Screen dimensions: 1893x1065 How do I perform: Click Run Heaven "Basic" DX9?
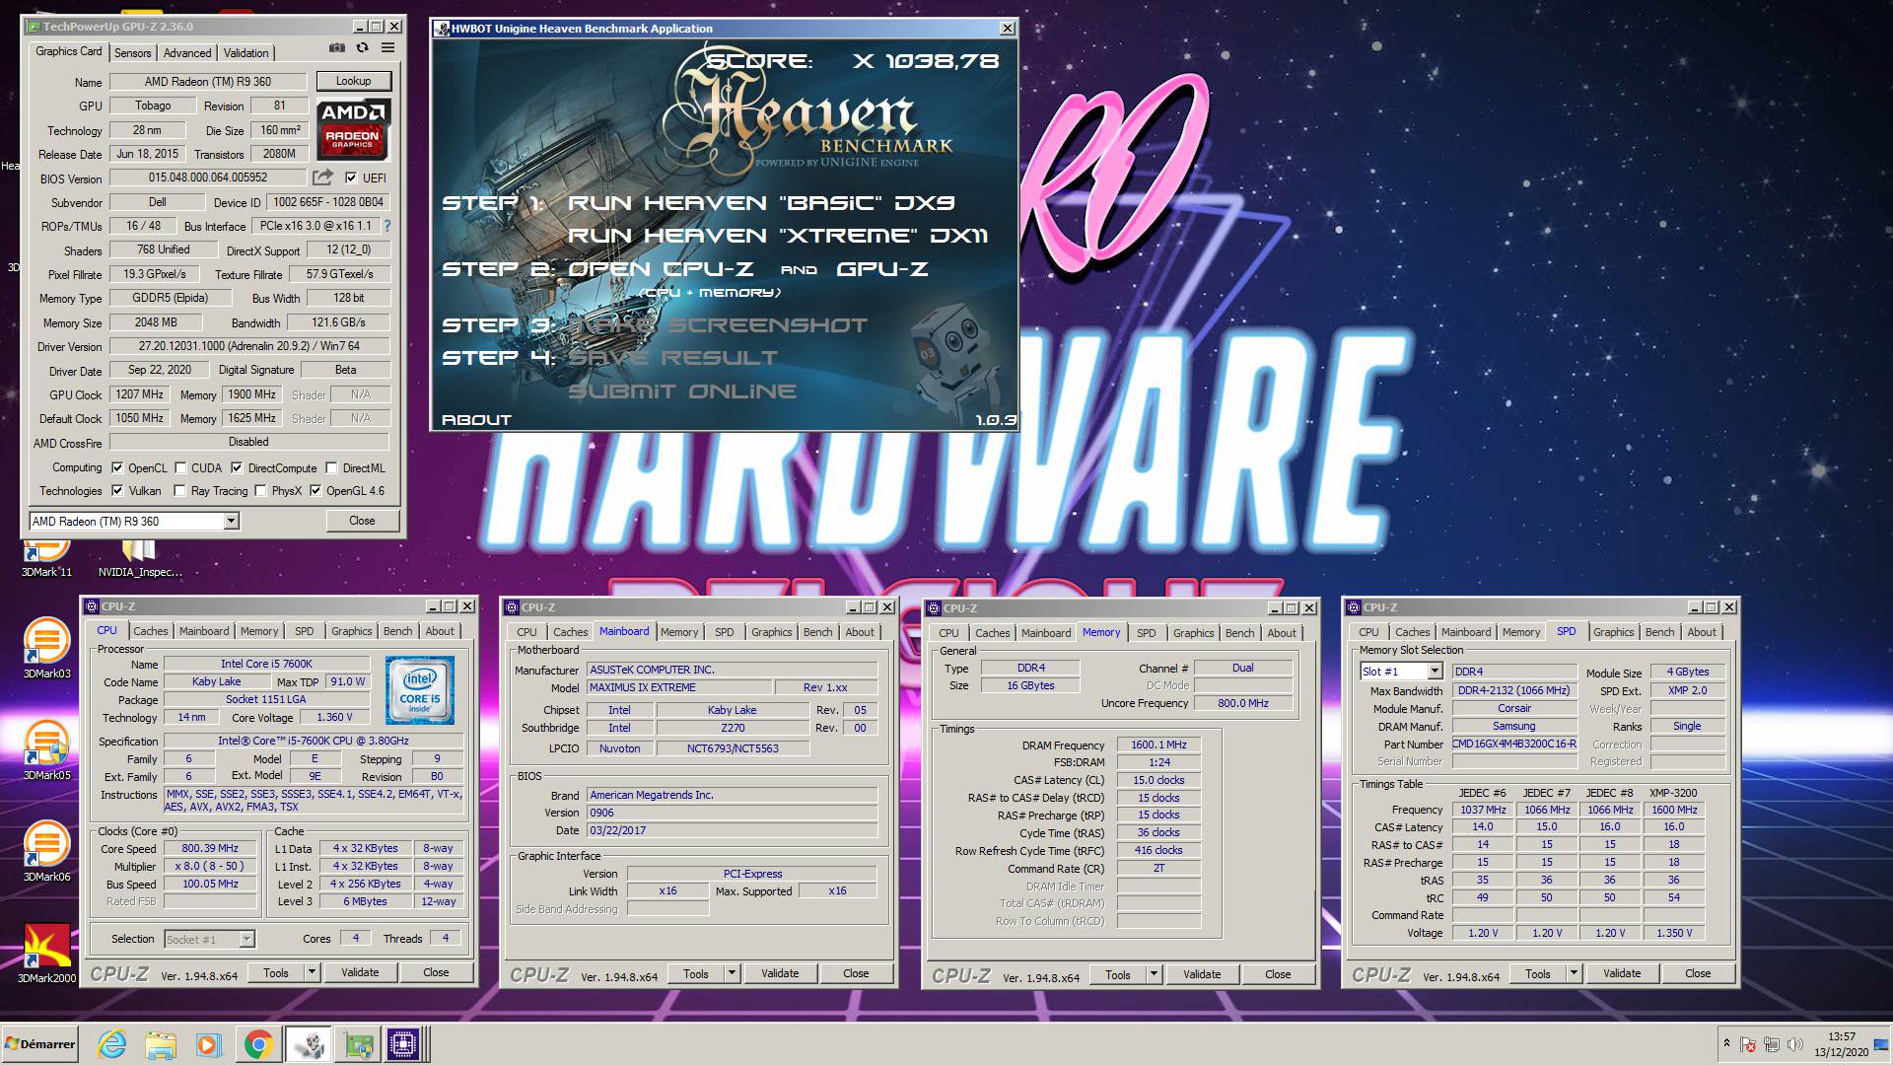tap(761, 203)
